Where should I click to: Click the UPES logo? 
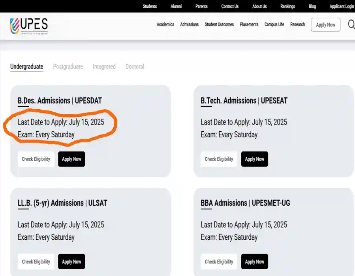coord(29,26)
